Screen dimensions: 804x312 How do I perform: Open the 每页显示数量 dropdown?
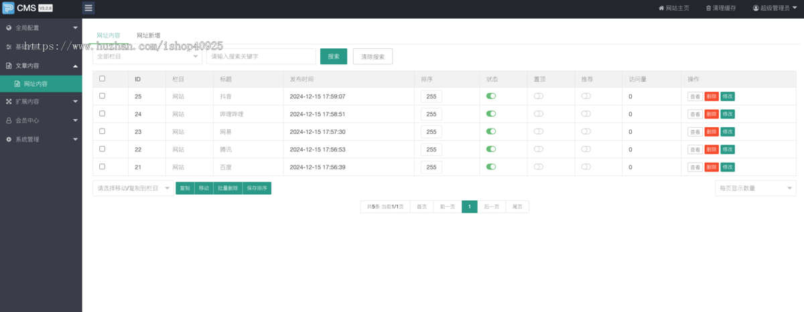[x=755, y=188]
